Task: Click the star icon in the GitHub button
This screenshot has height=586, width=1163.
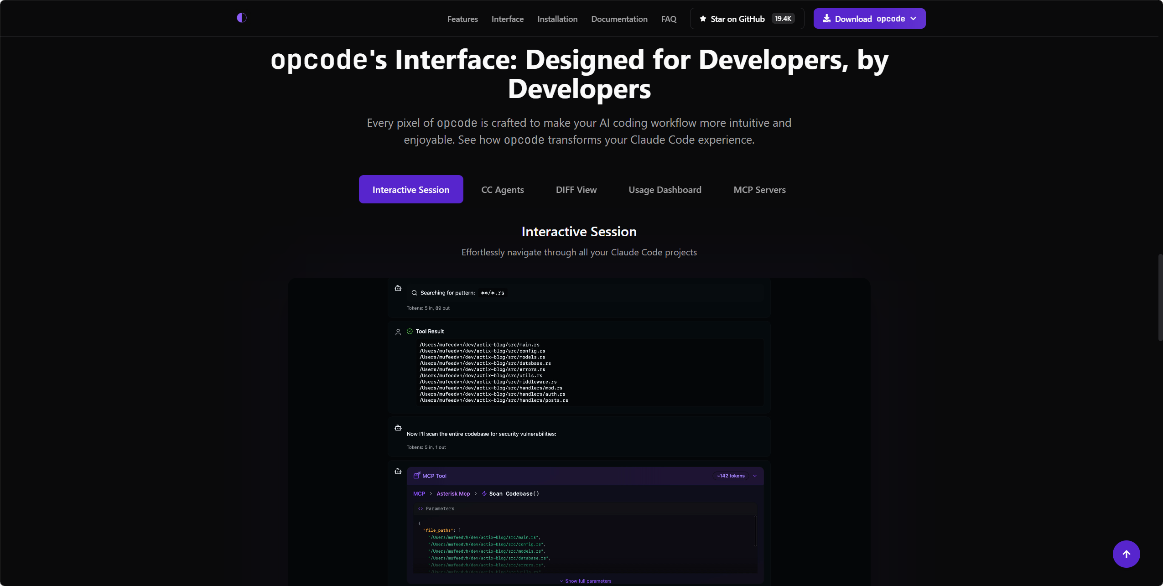Action: coord(703,19)
